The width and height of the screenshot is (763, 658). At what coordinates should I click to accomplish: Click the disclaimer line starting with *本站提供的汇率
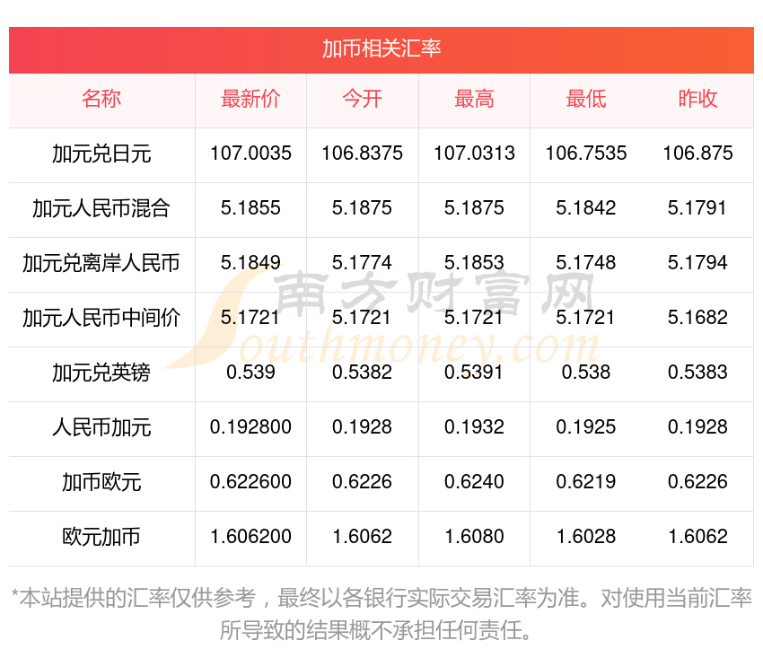(381, 598)
